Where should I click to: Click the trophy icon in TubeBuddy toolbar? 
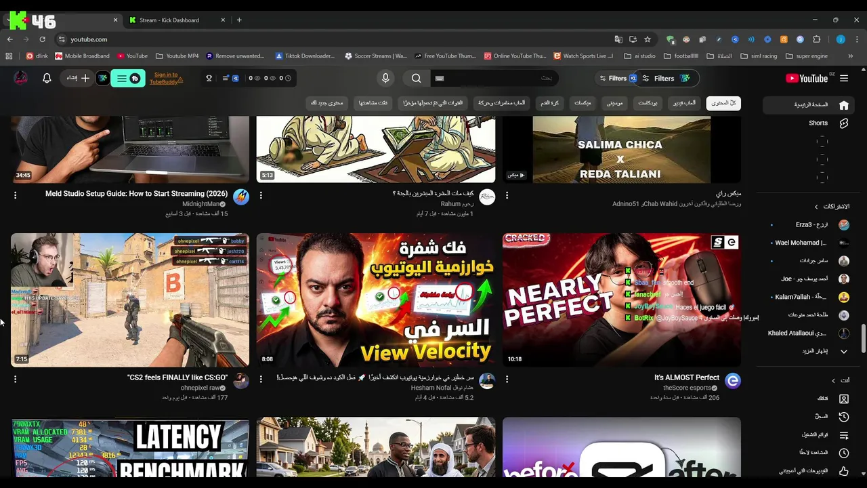point(209,78)
